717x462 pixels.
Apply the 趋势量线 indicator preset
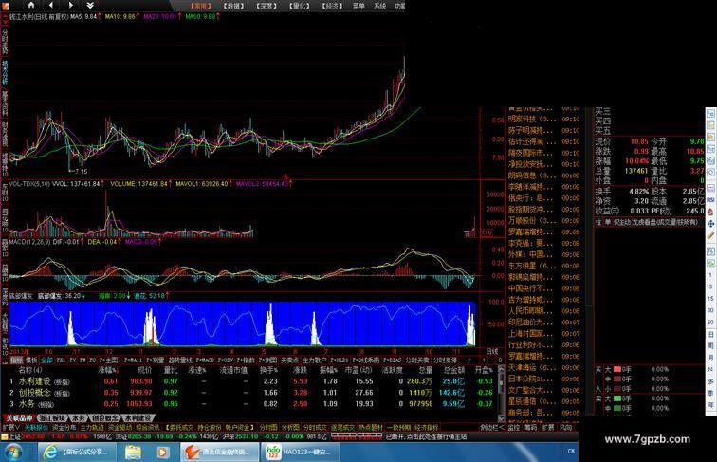point(180,360)
